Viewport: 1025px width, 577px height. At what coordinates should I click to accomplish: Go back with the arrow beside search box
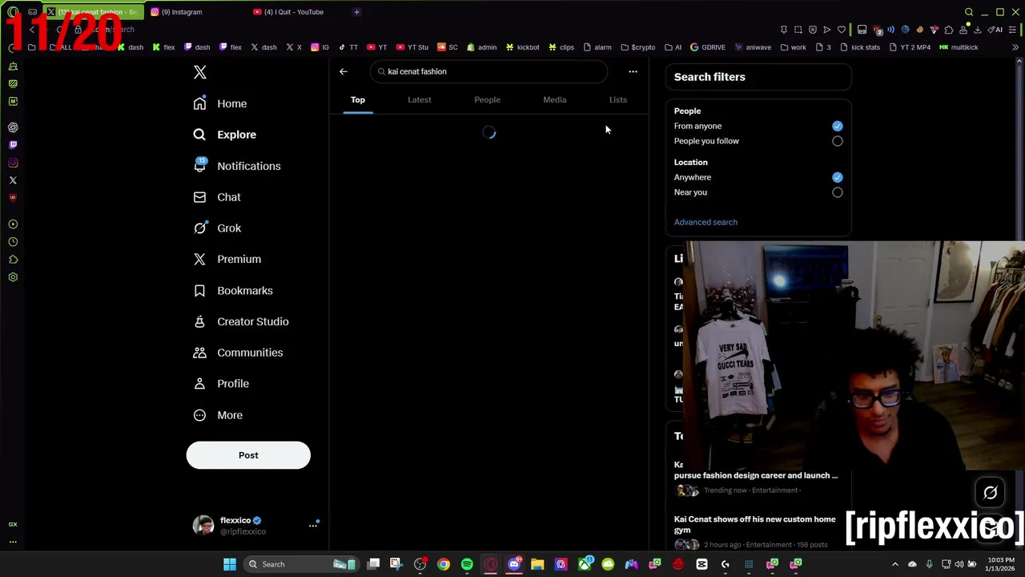click(x=344, y=71)
